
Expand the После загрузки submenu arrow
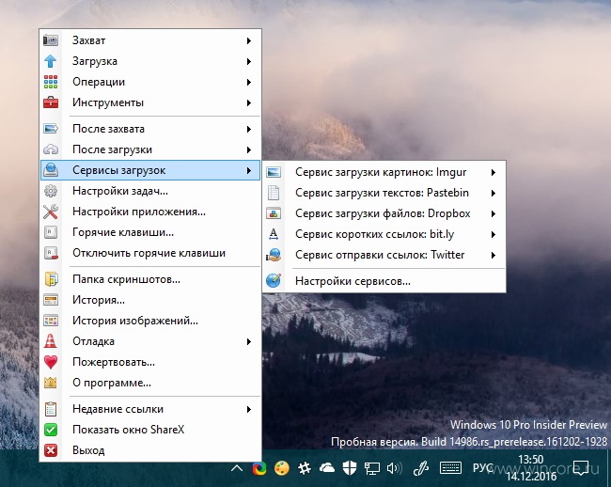click(x=249, y=149)
